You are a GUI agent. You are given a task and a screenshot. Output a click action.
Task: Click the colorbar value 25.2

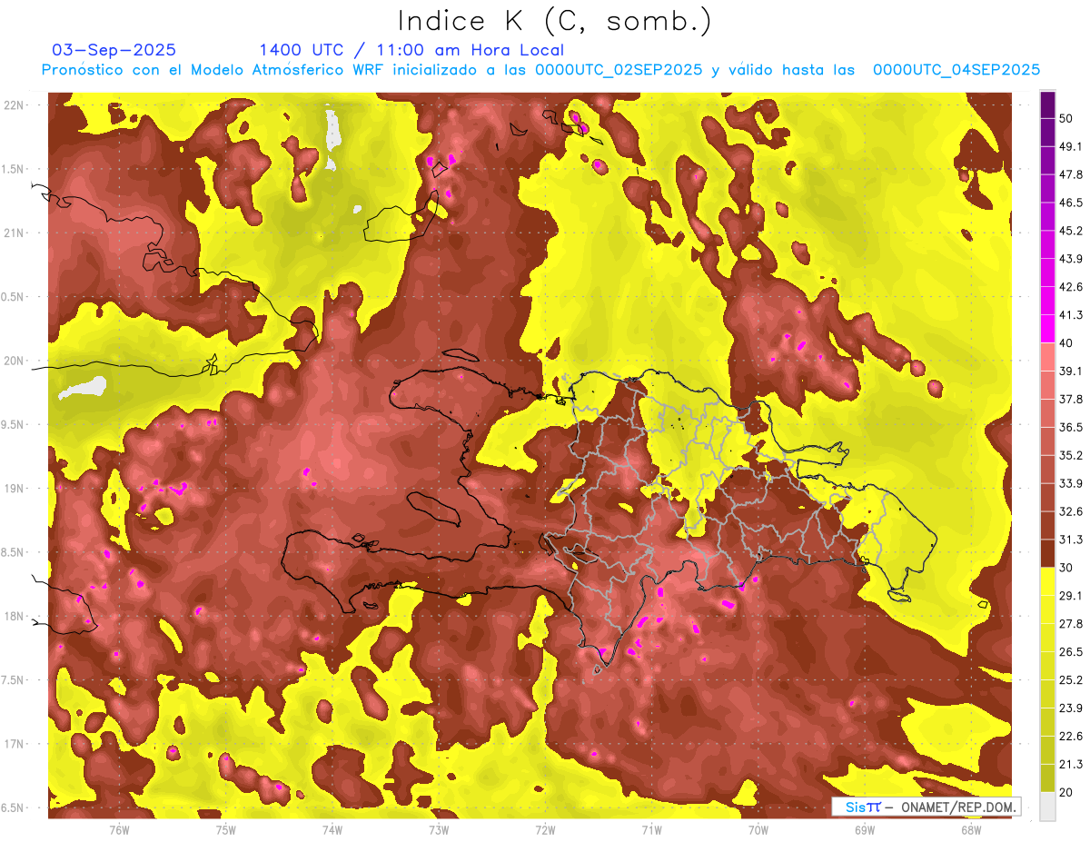pyautogui.click(x=1070, y=679)
